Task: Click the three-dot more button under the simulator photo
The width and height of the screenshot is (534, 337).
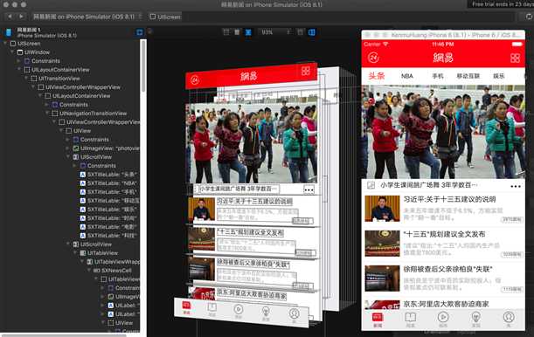Action: tap(516, 186)
